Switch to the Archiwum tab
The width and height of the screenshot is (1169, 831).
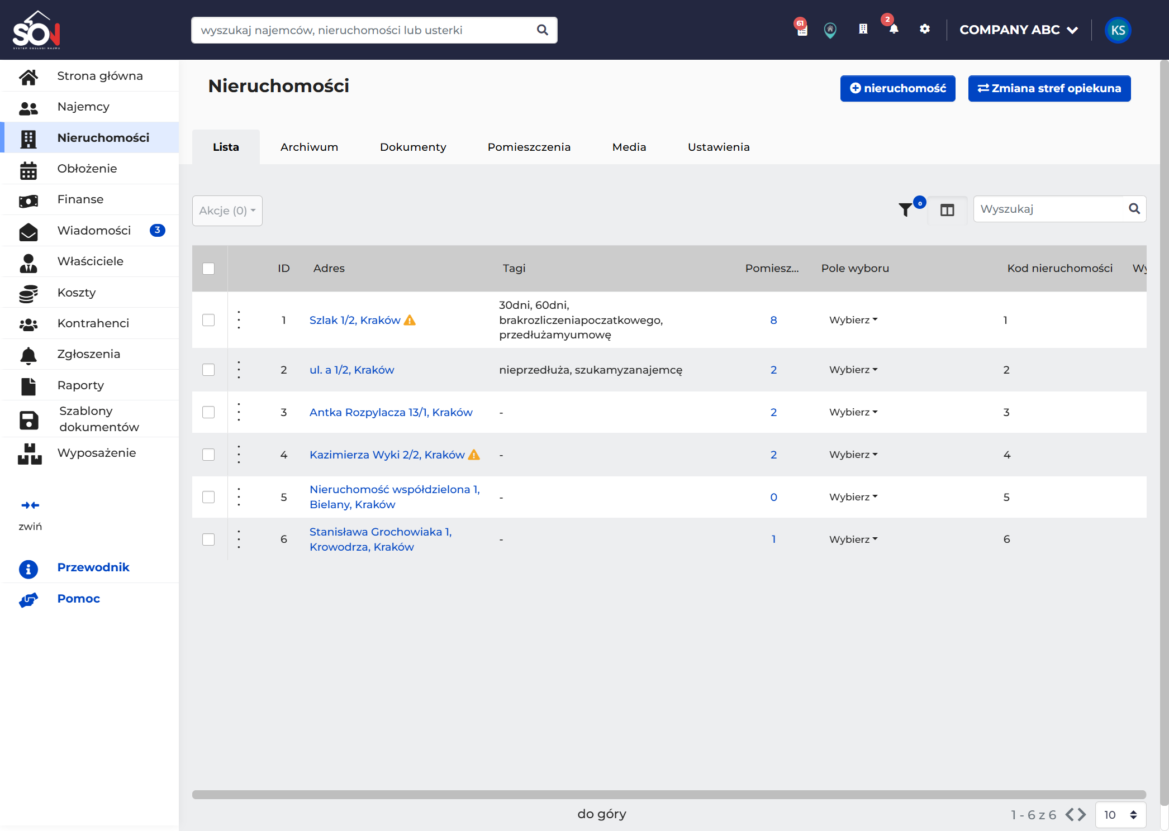click(x=309, y=147)
